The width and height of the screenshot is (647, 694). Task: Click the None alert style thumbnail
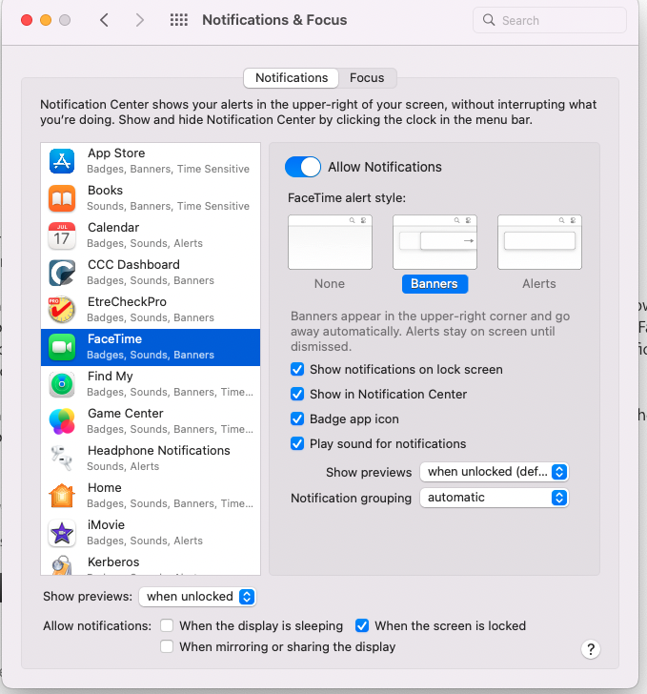330,242
